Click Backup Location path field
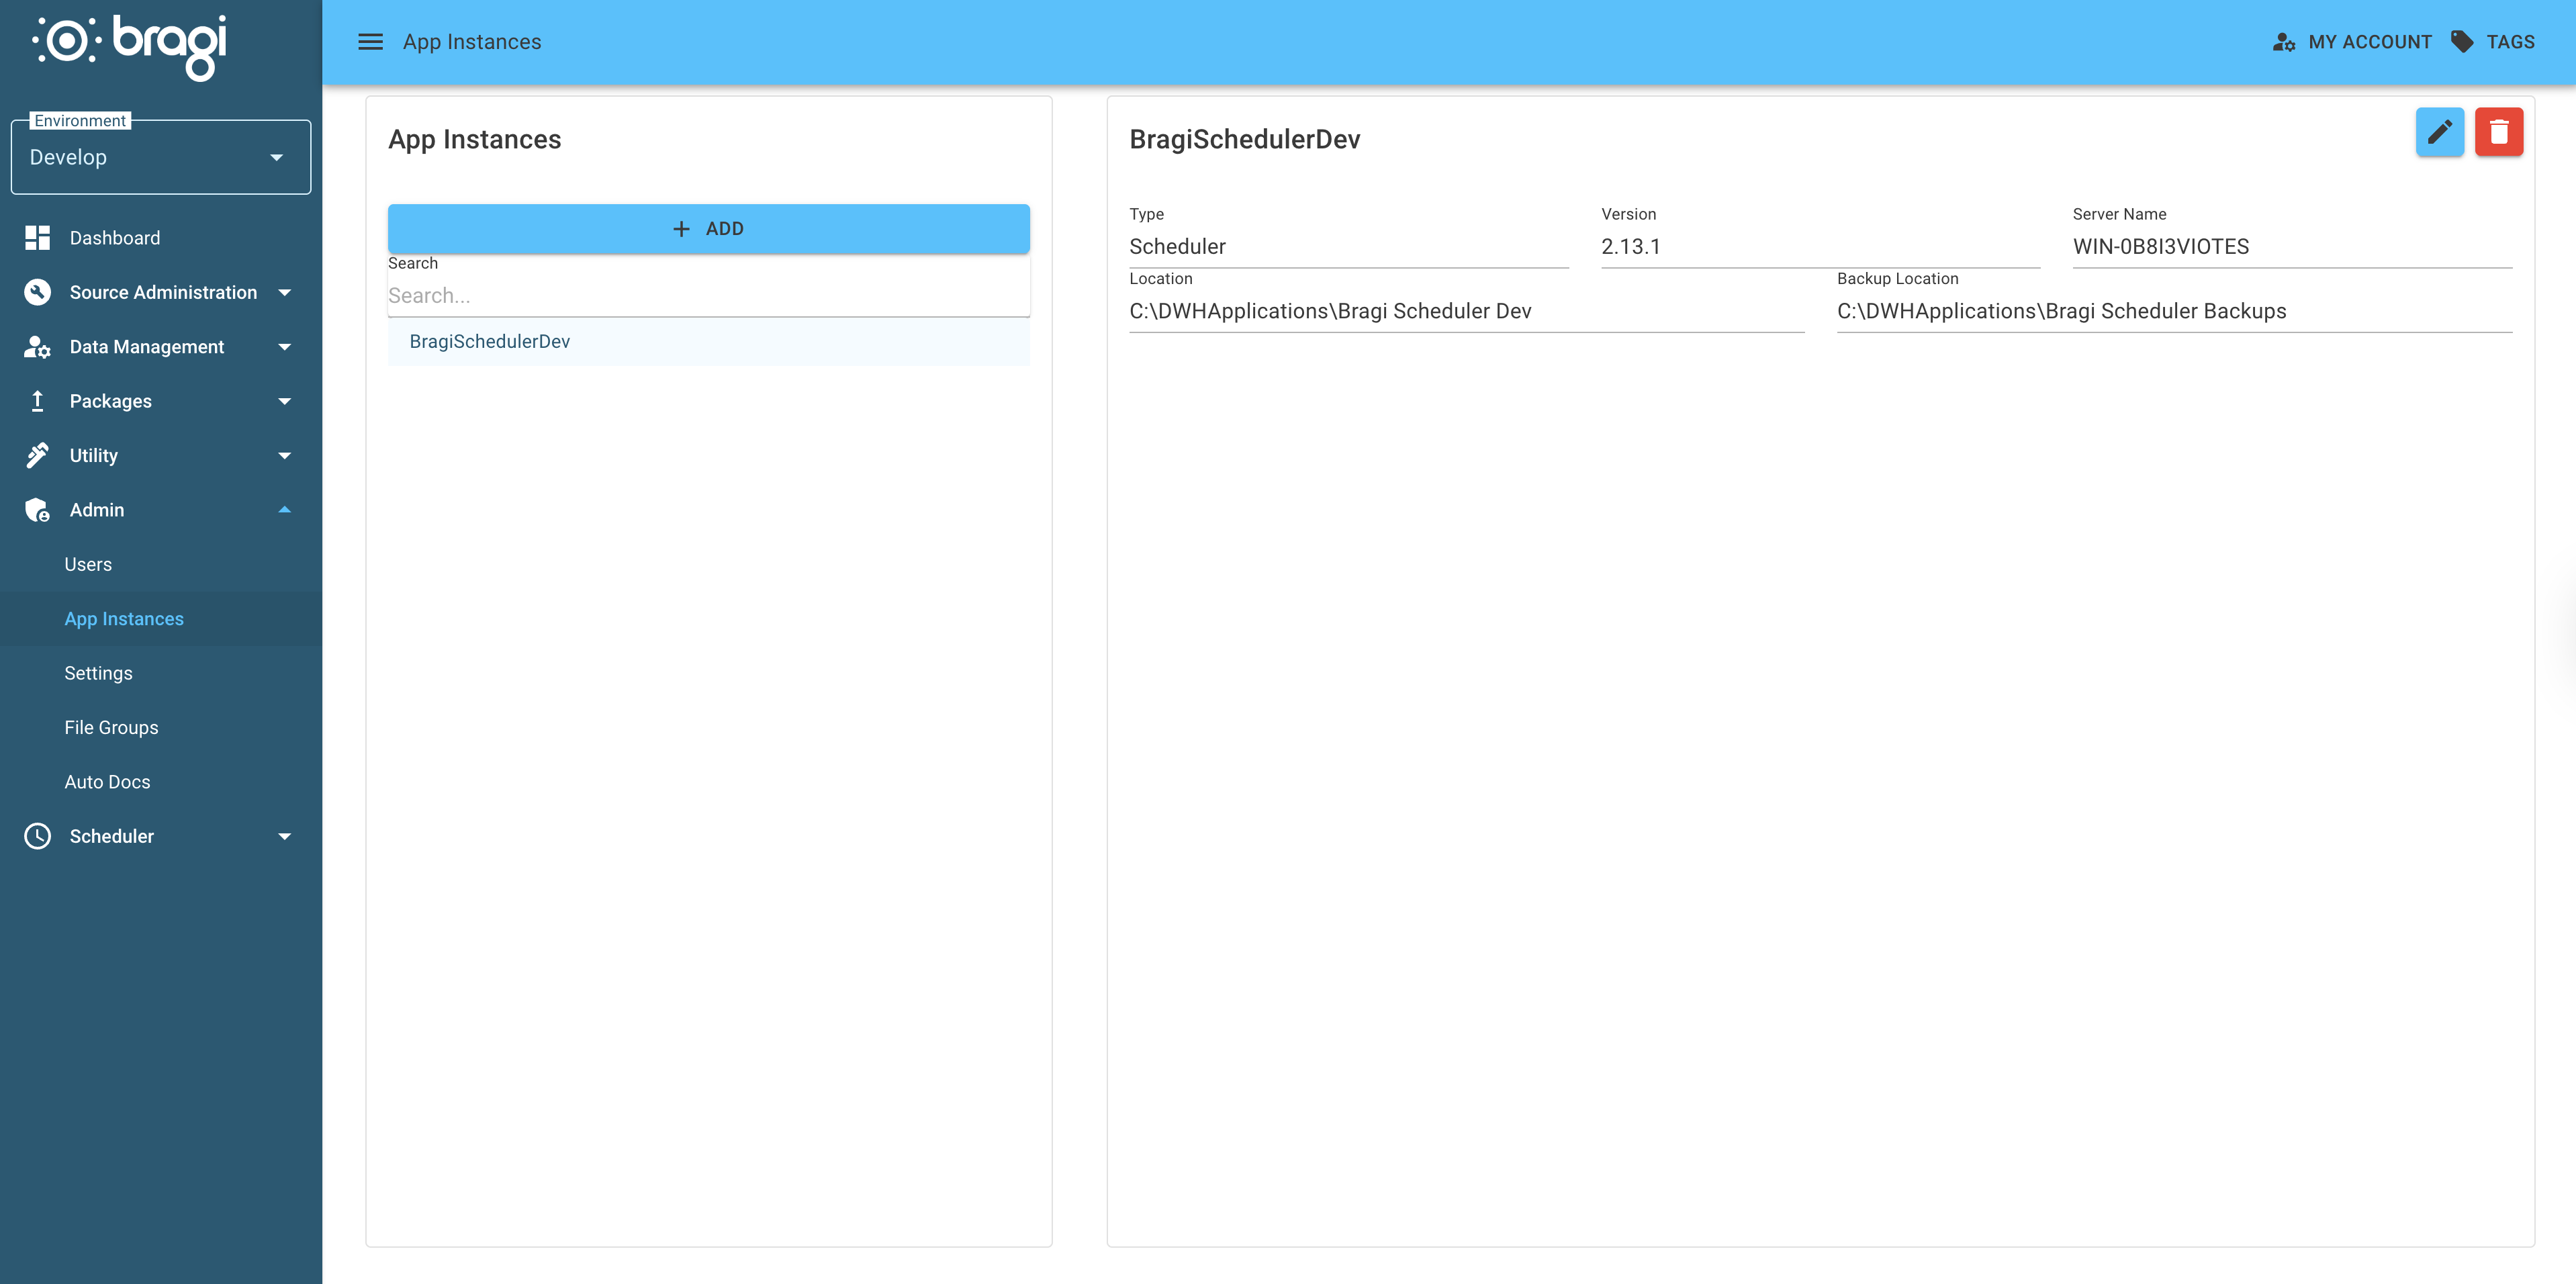2576x1284 pixels. pyautogui.click(x=2174, y=312)
